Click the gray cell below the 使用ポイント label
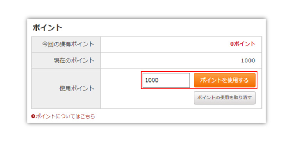Viewport: 293px width, 148px height. [x=66, y=100]
